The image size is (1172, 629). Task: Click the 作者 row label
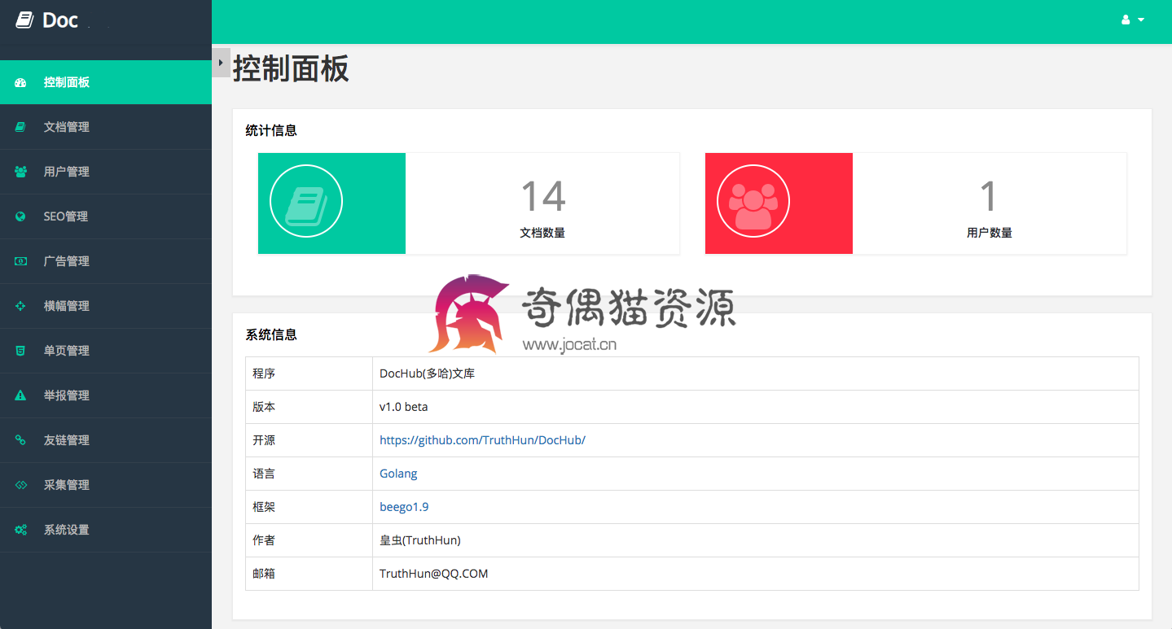[264, 540]
